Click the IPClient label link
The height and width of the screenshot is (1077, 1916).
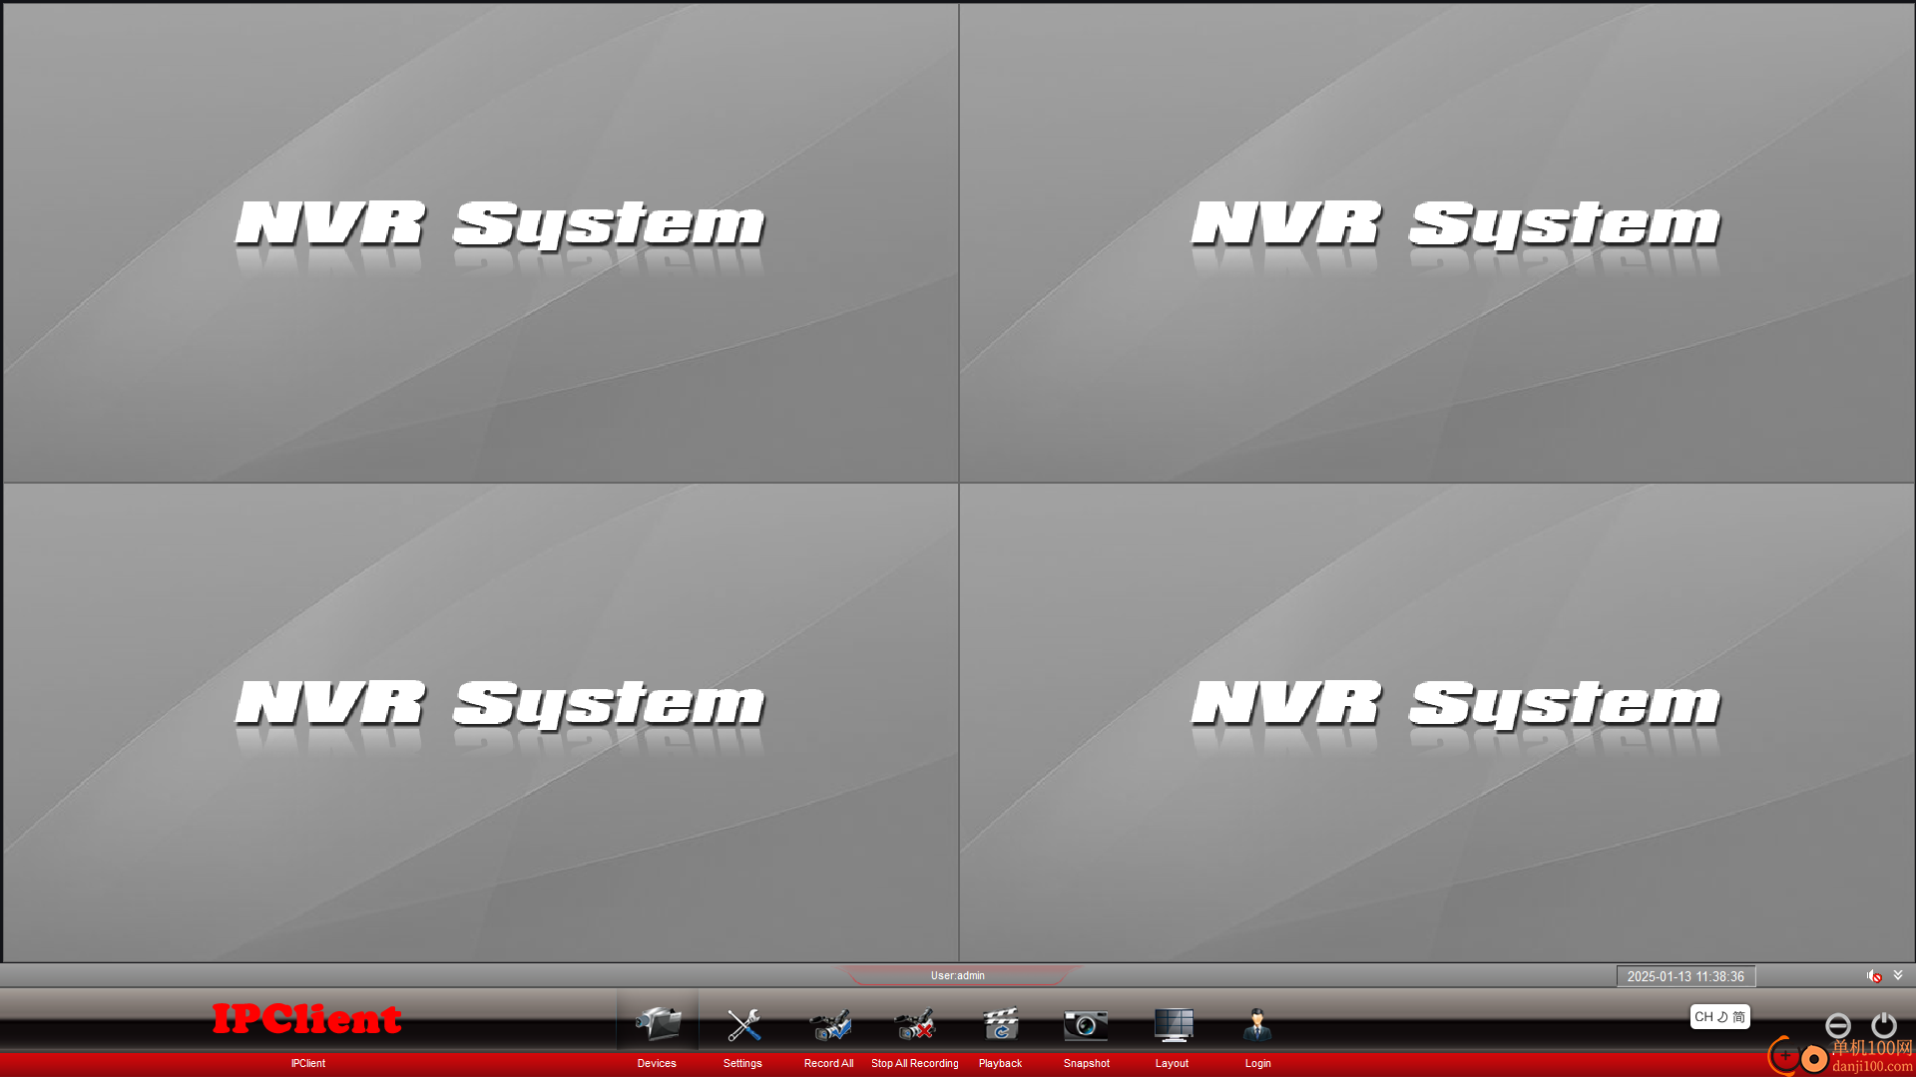click(x=306, y=1062)
